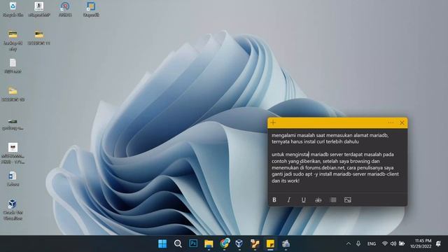448x252 pixels.
Task: Open the sticky note three-dots menu
Action: 391,122
